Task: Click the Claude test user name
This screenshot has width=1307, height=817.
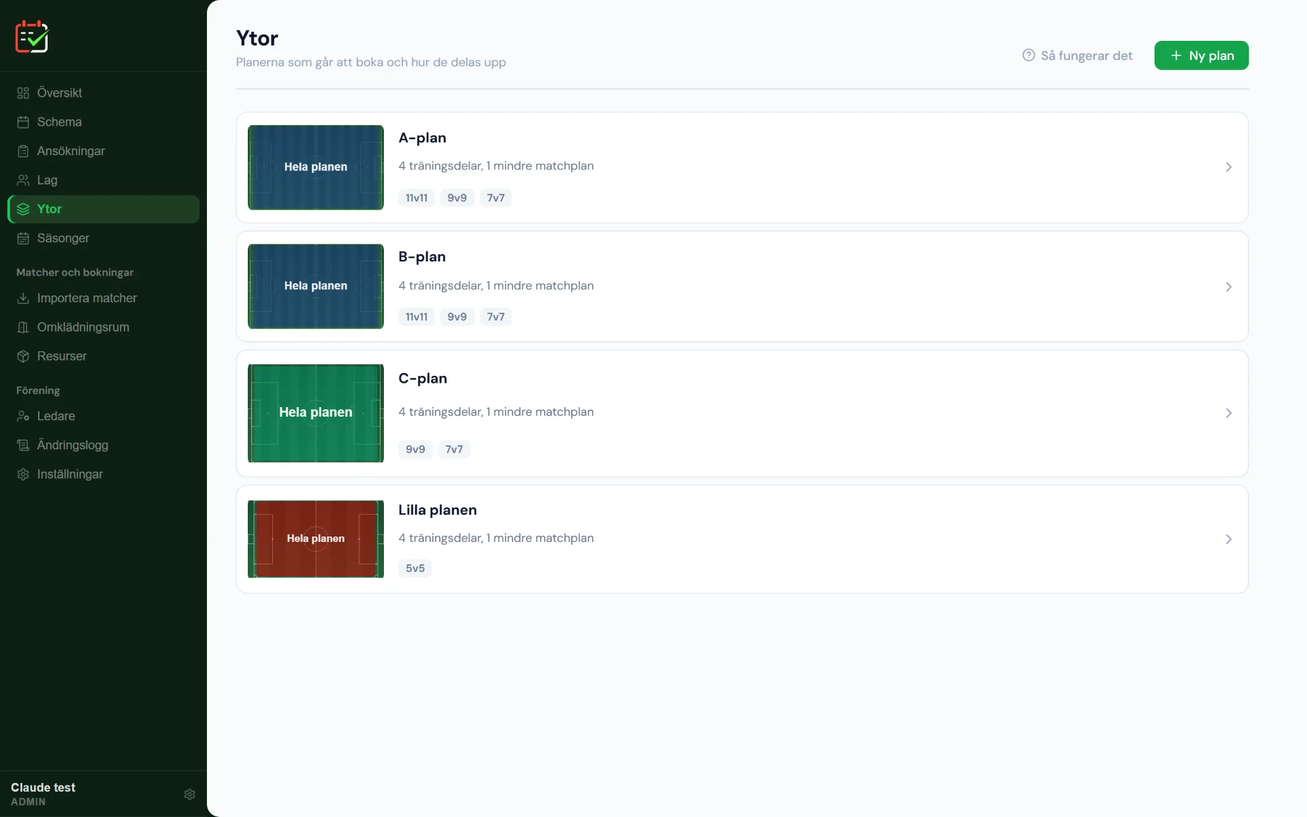Action: tap(43, 787)
